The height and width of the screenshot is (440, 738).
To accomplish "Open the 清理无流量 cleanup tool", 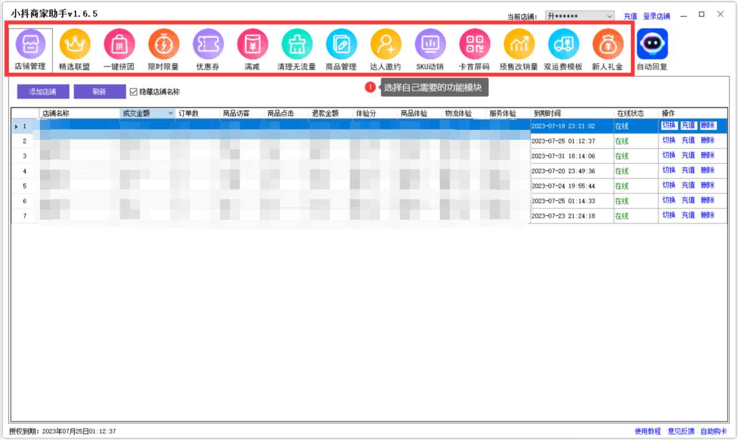I will pyautogui.click(x=297, y=44).
